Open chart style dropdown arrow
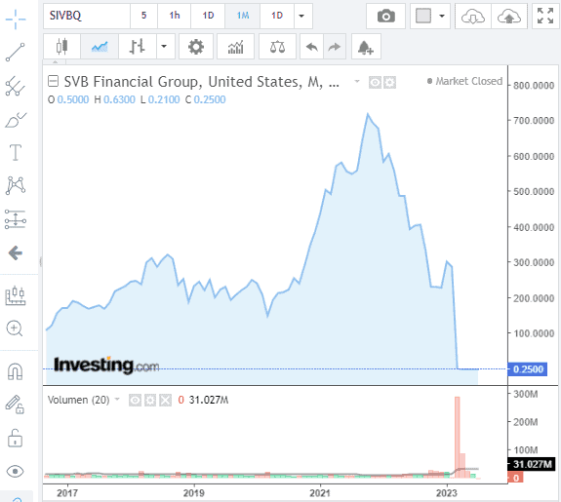The width and height of the screenshot is (561, 502). click(165, 47)
